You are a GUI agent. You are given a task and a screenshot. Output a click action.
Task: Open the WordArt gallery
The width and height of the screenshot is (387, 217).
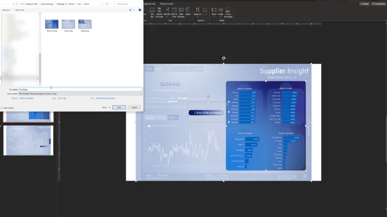[167, 13]
